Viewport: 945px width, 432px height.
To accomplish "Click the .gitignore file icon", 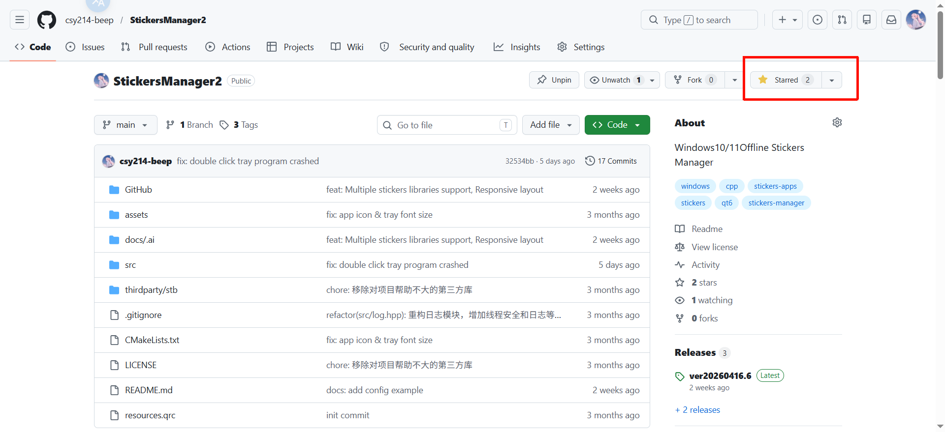I will [x=115, y=315].
